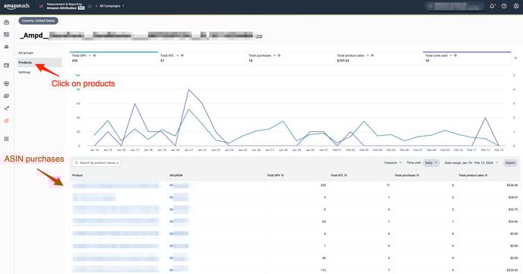523x274 pixels.
Task: Open All Campaigns breadcrumb
Action: click(109, 6)
